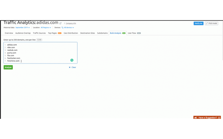Select the Top Pages tab

52,33
